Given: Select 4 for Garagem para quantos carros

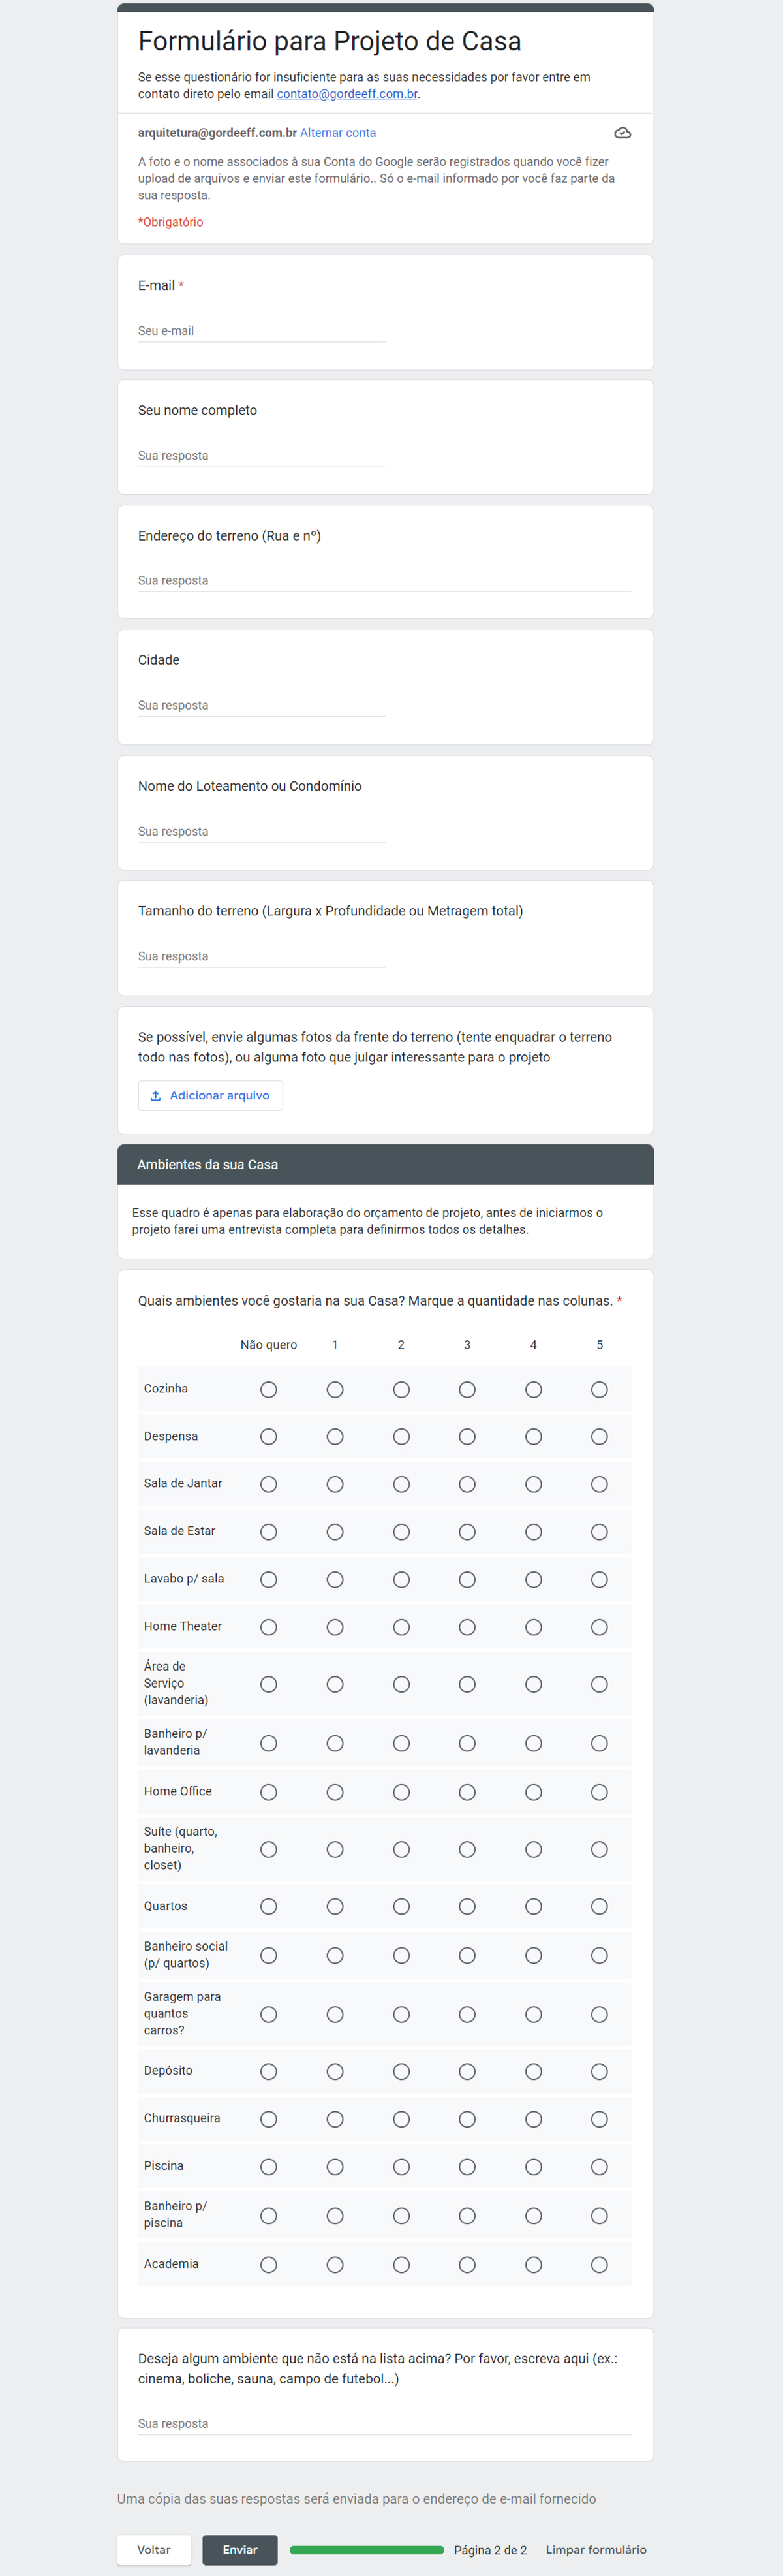Looking at the screenshot, I should (x=533, y=2015).
